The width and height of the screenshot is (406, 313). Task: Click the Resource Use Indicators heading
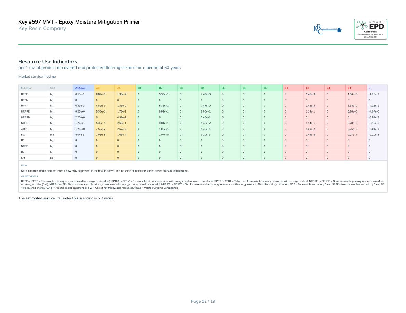click(48, 62)
